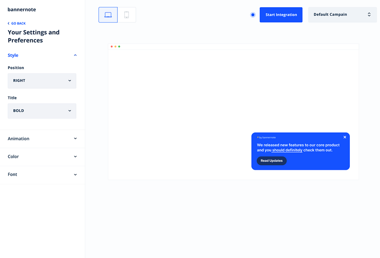Click the chevron arrow in Title dropdown

69,111
